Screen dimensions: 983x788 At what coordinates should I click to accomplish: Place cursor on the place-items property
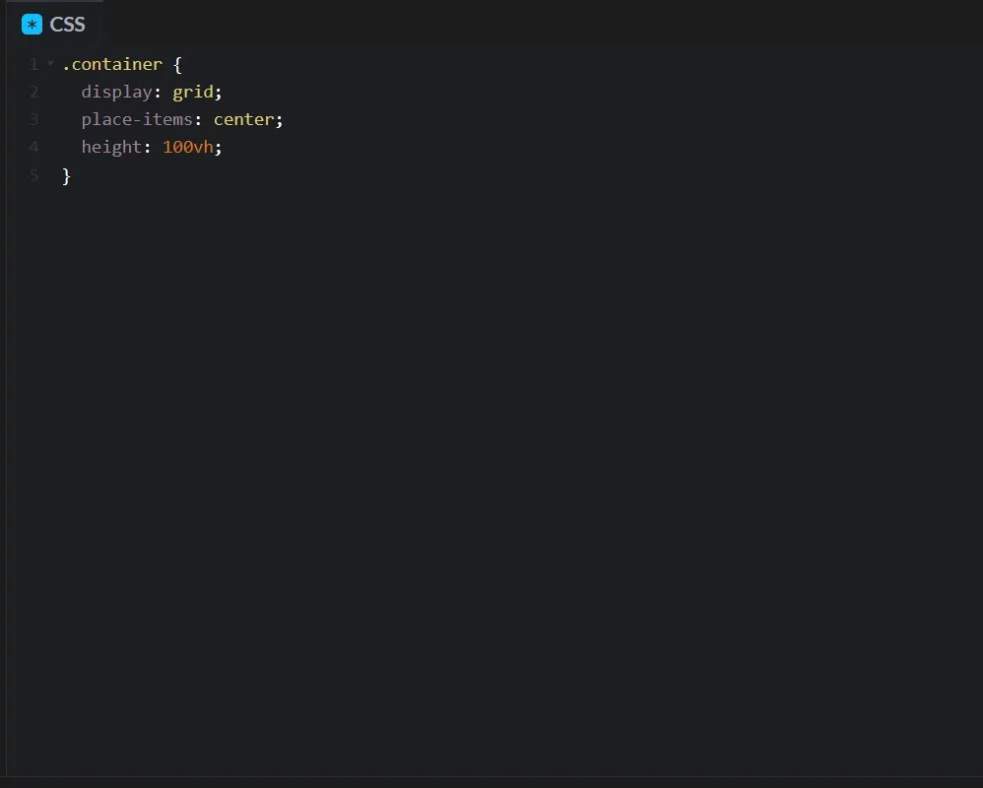[x=137, y=119]
